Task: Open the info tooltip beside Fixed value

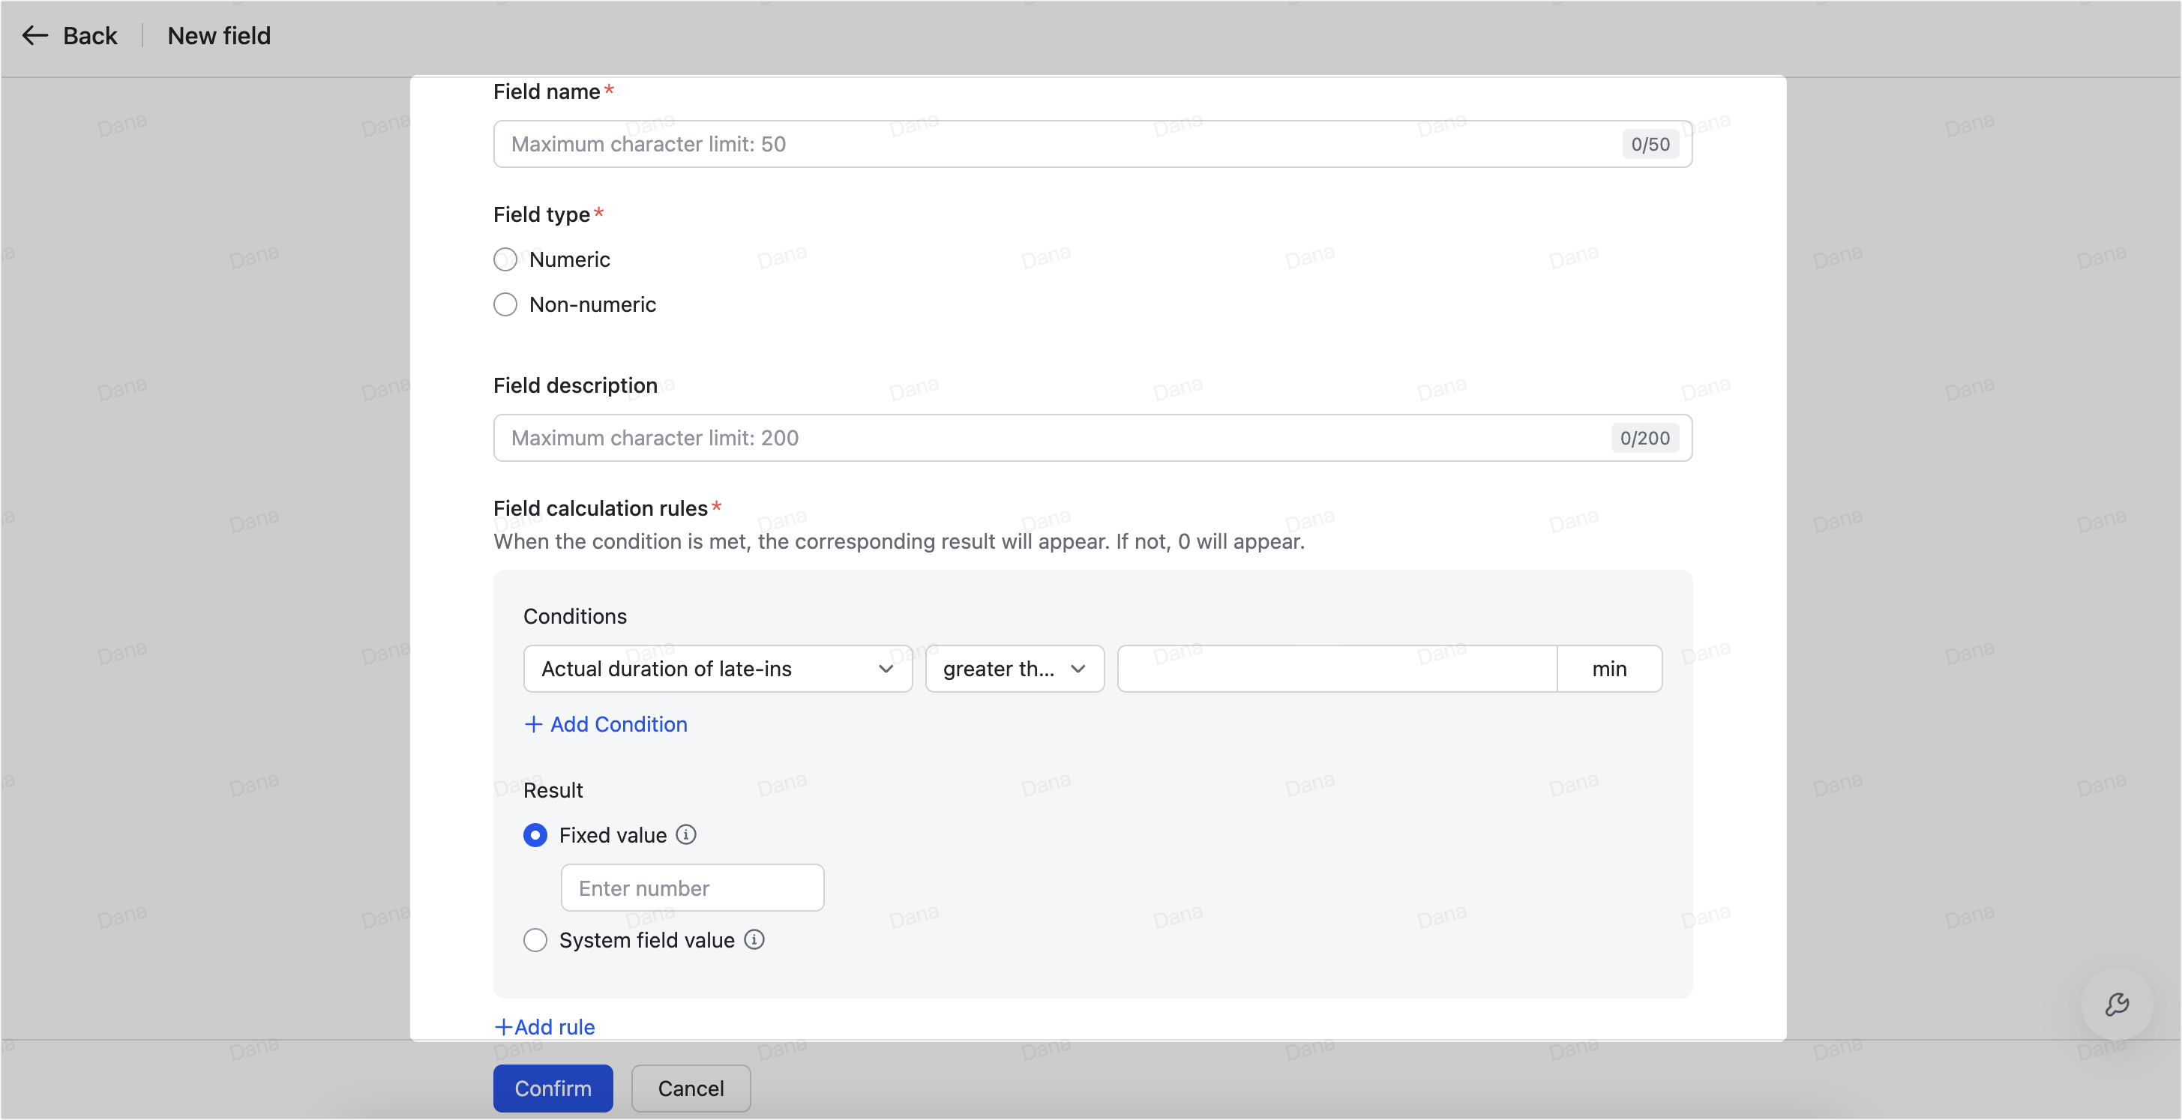Action: [x=685, y=834]
